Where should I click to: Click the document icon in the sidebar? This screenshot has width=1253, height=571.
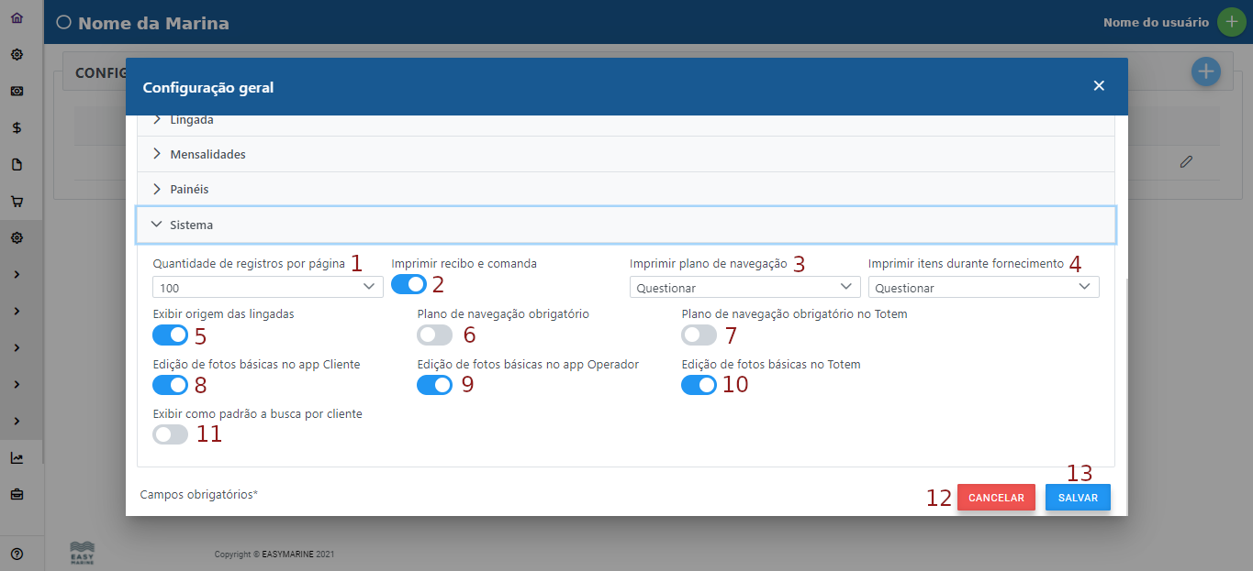click(x=16, y=164)
